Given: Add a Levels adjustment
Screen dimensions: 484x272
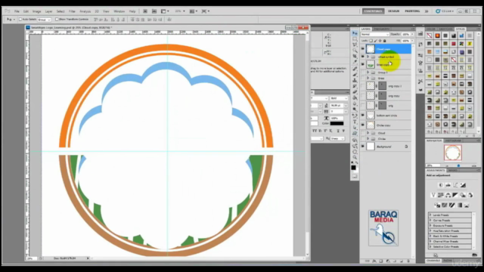Looking at the screenshot, I should (448, 185).
